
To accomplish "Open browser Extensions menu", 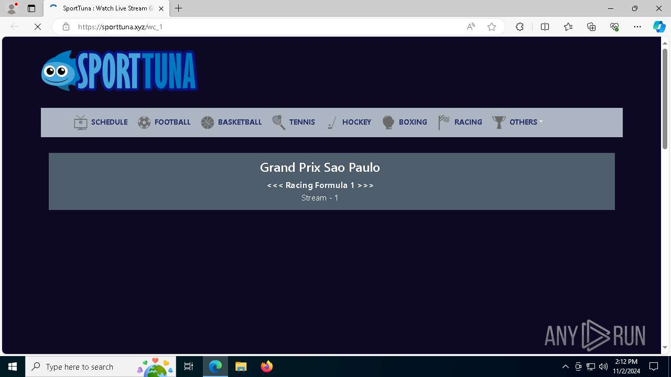I will 520,27.
